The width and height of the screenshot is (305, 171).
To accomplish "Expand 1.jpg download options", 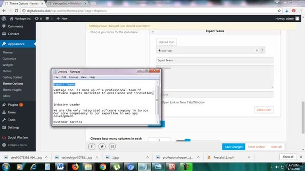I will pyautogui.click(x=147, y=157).
